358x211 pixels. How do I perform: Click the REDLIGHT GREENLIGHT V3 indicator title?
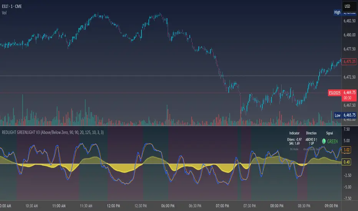point(53,132)
